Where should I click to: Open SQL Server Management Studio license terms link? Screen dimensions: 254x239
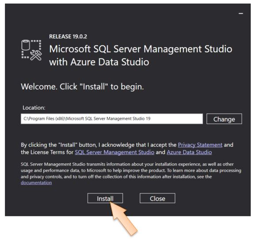(x=114, y=152)
